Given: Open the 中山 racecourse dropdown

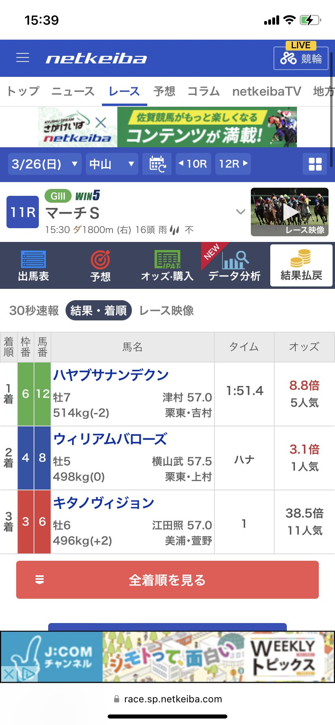Looking at the screenshot, I should click(x=112, y=164).
